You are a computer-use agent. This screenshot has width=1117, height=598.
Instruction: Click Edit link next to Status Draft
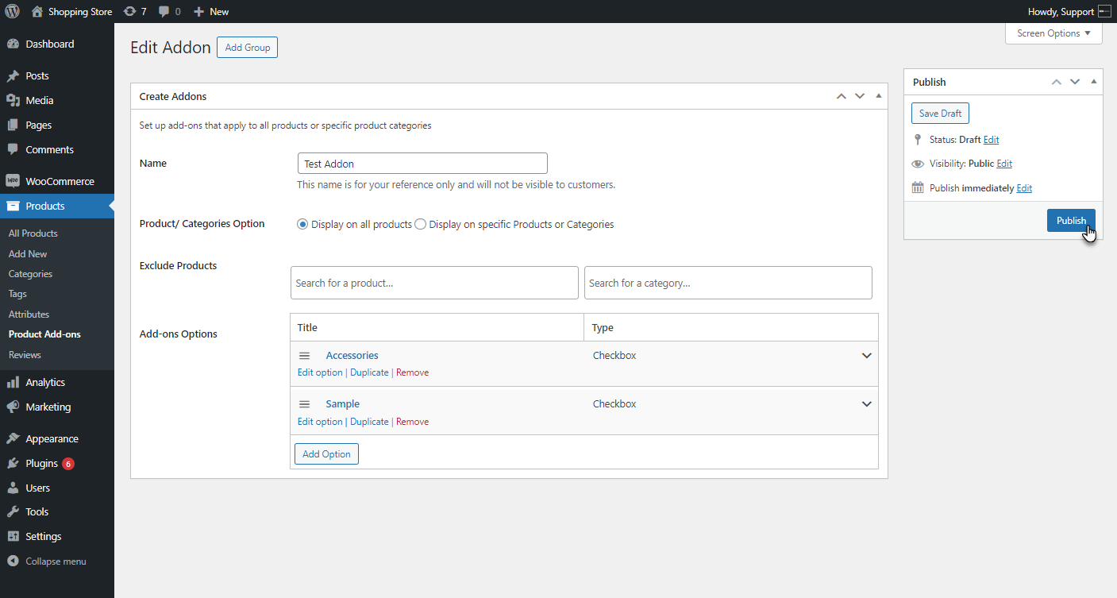(x=991, y=140)
